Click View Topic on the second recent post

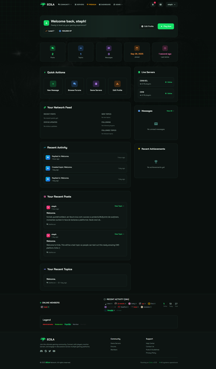point(120,234)
